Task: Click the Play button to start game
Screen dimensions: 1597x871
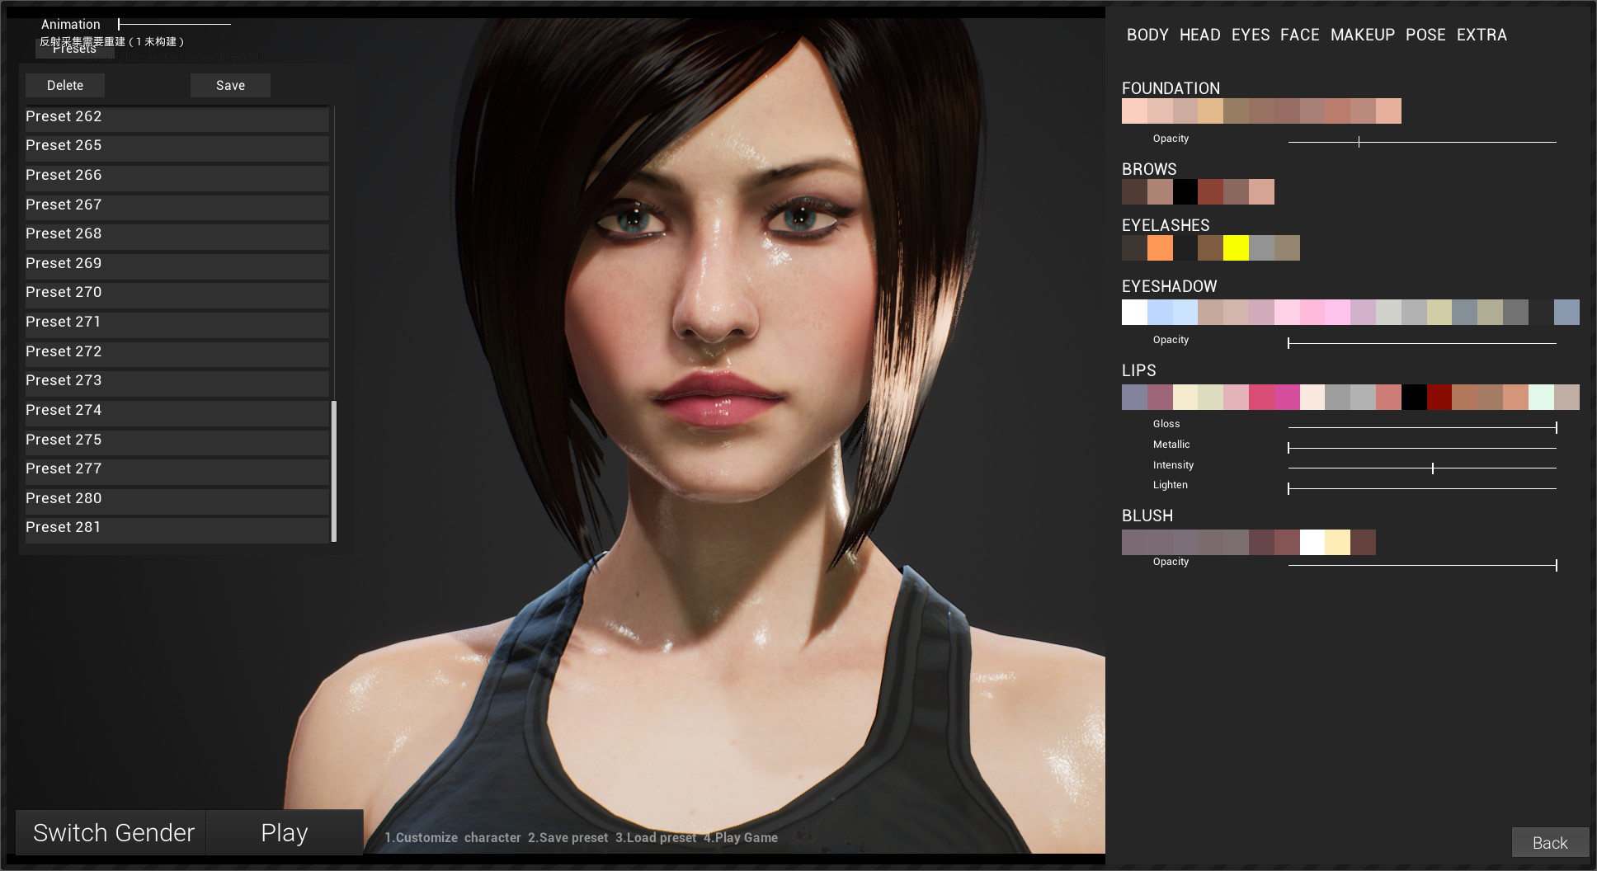Action: (284, 832)
